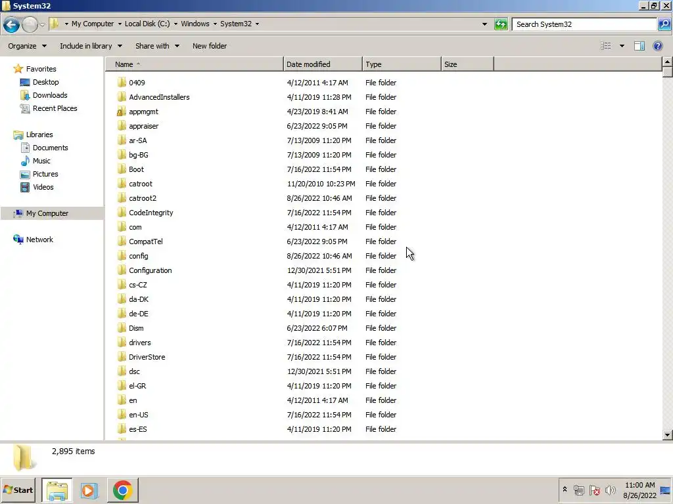Expand the System32 breadcrumb arrow
This screenshot has width=673, height=504.
pyautogui.click(x=257, y=24)
